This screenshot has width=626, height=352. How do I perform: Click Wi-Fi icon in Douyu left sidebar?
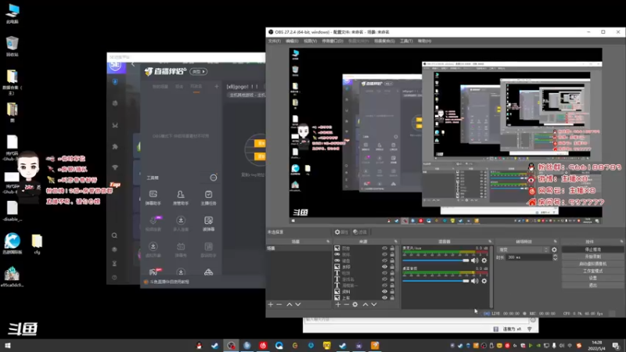point(115,167)
